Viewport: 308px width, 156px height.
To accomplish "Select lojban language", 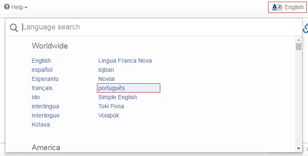I will click(x=106, y=70).
